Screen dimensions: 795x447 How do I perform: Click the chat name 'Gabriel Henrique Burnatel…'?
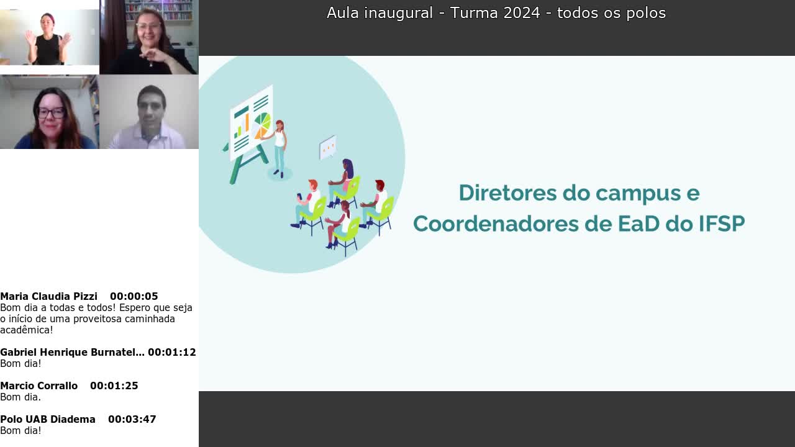point(72,352)
